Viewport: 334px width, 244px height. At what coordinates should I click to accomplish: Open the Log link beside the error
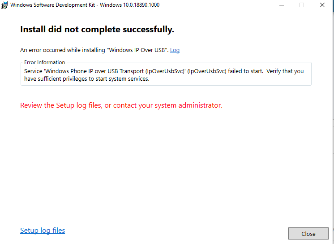point(175,50)
